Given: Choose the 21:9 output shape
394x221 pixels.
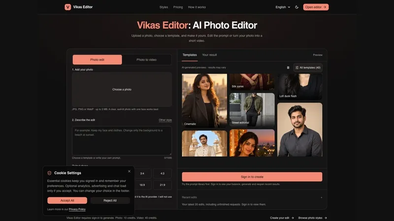Looking at the screenshot, I should [163, 185].
